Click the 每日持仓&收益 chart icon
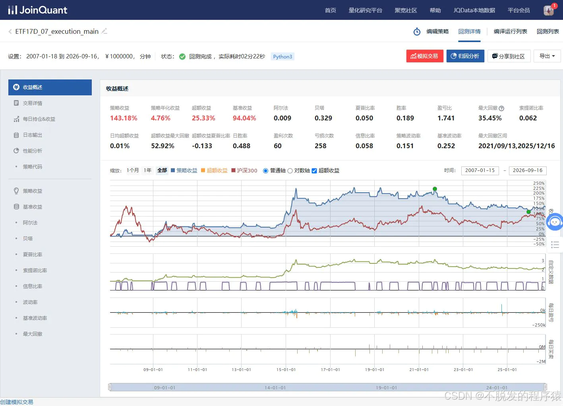Screen dimensions: 563x406 coord(16,119)
